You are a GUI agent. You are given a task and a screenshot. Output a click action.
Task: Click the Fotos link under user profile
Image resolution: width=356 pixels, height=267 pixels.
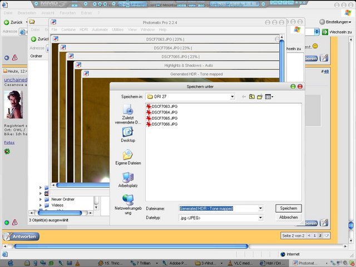click(x=9, y=142)
